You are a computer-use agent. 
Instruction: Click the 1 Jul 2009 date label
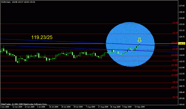[x=41, y=107]
